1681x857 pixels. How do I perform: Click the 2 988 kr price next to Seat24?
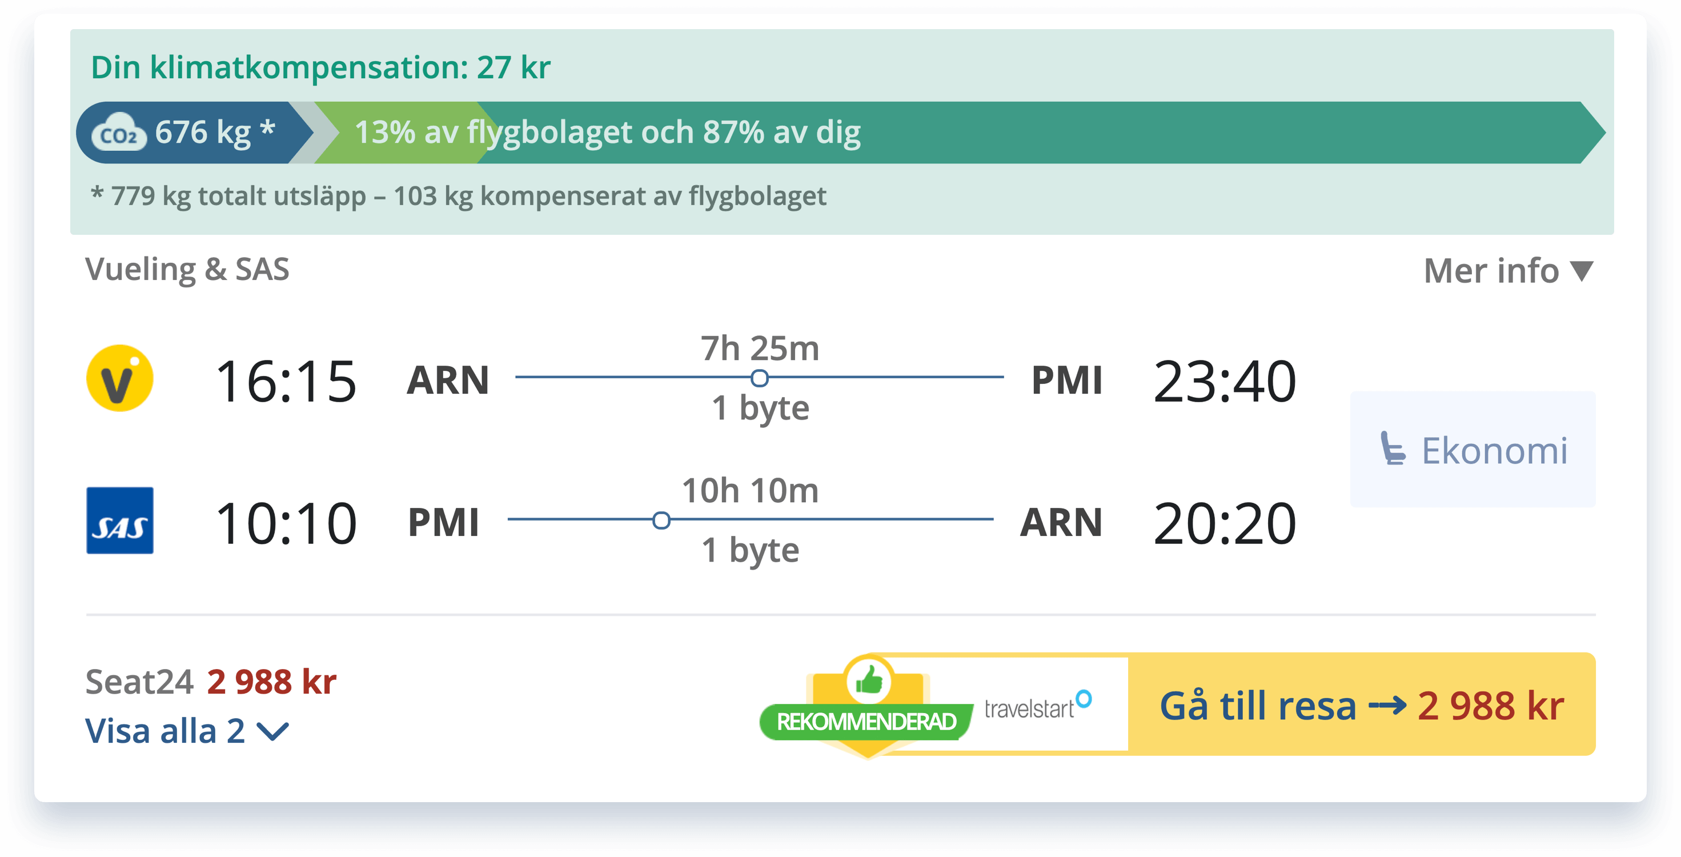coord(271,682)
